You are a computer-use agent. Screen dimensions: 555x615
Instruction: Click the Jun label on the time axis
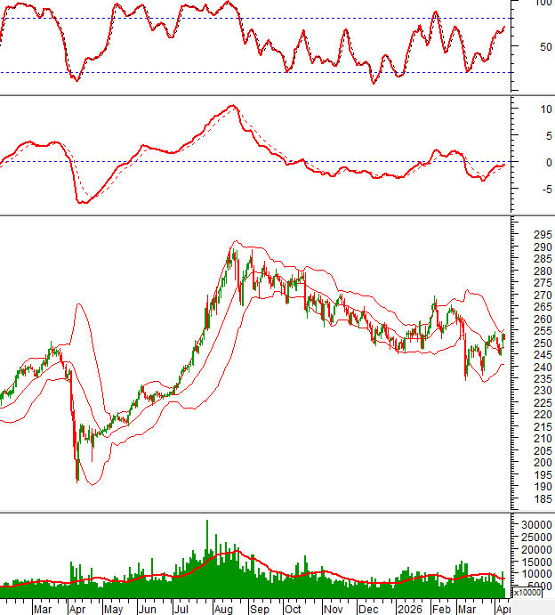tap(147, 610)
